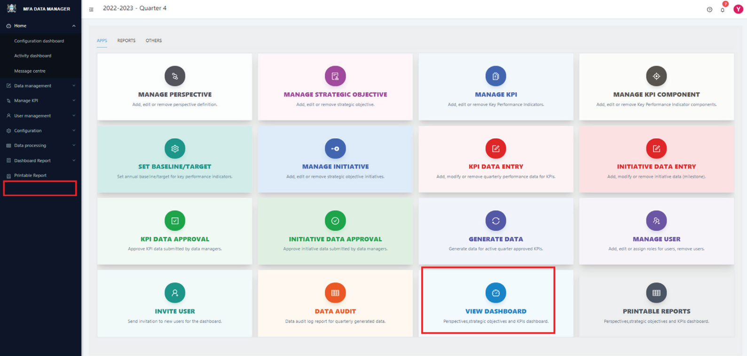Click the Set Baseline/Target gear icon
Screen dimensions: 747x356
click(x=175, y=149)
